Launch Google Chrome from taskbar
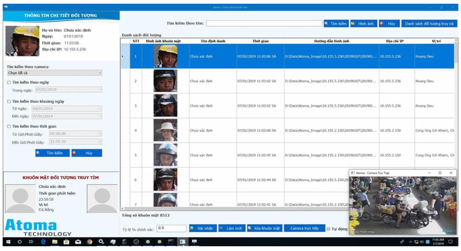This screenshot has height=251, width=461. (90, 242)
